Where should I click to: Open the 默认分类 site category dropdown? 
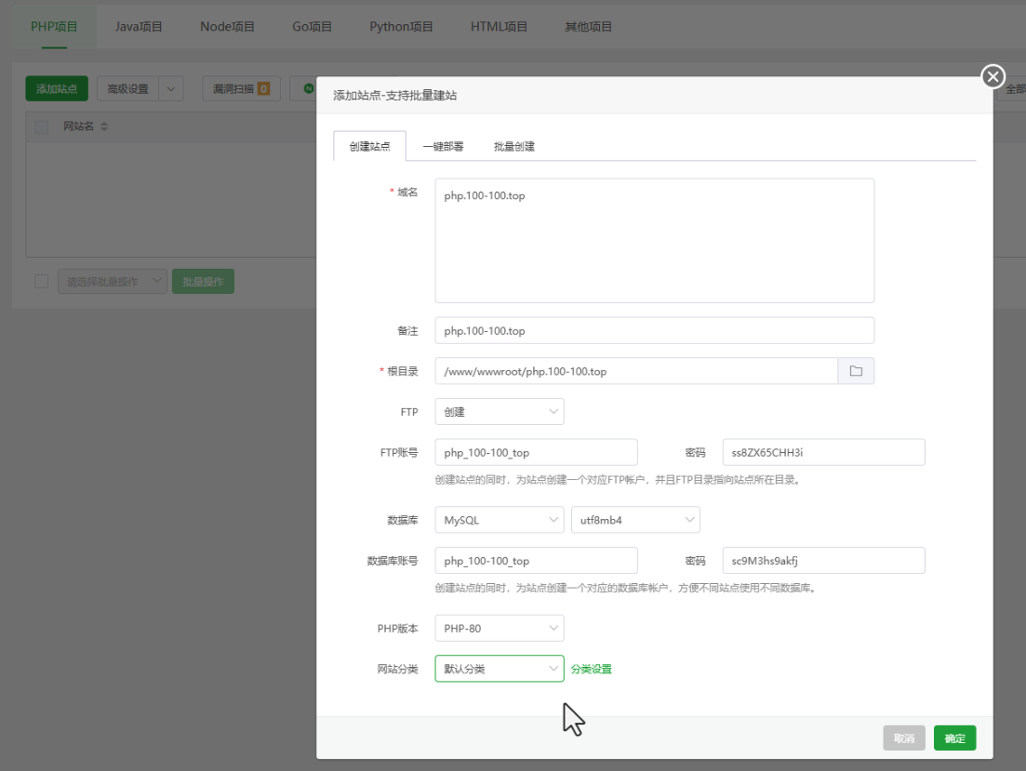coord(500,669)
